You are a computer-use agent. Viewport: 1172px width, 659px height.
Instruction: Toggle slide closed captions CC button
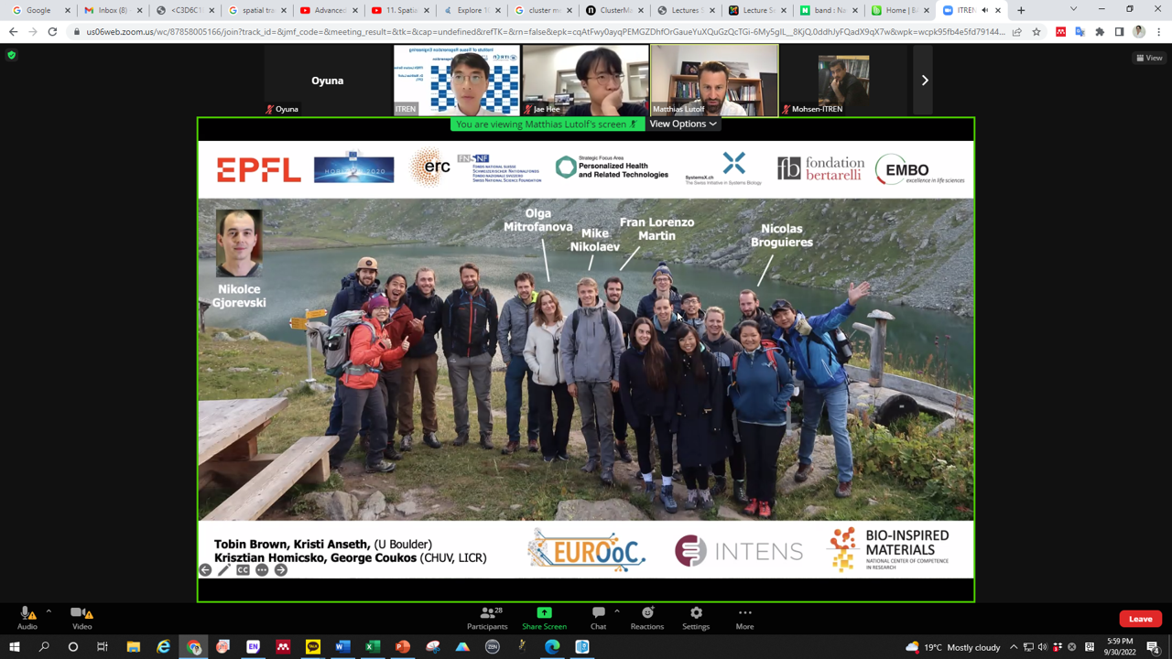pyautogui.click(x=243, y=570)
